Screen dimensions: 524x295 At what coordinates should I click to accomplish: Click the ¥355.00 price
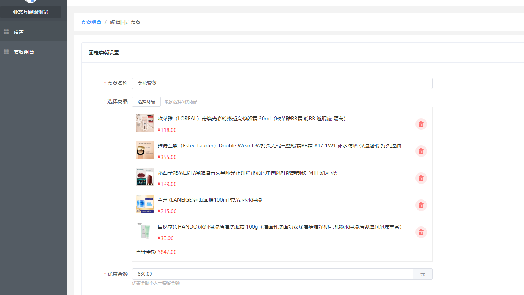167,157
